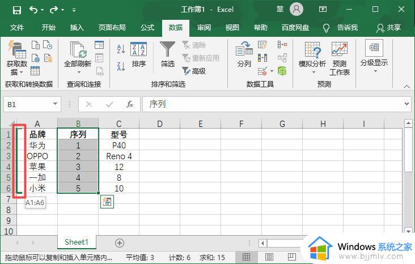
Task: Expand the formula bar with the chevron
Action: 407,104
